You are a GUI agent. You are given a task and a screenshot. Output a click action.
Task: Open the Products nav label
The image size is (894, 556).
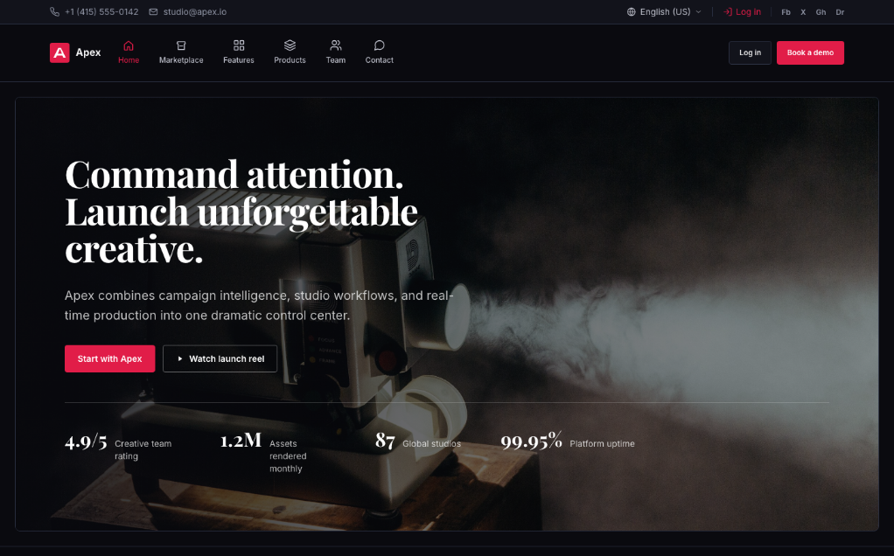click(290, 59)
